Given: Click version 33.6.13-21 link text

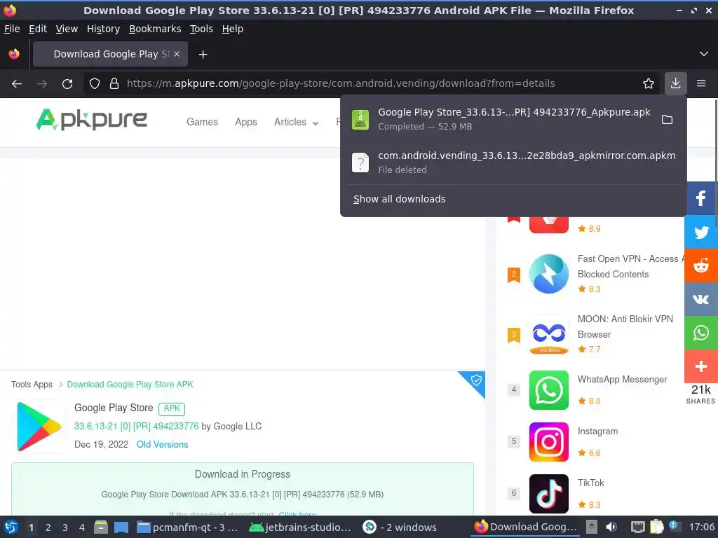Looking at the screenshot, I should 137,427.
